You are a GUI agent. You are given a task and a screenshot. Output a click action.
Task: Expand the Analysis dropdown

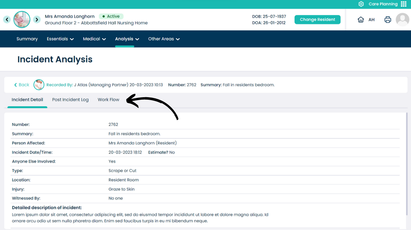point(127,39)
